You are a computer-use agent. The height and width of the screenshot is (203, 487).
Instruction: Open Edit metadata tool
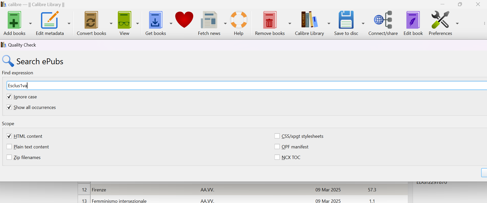pyautogui.click(x=50, y=20)
